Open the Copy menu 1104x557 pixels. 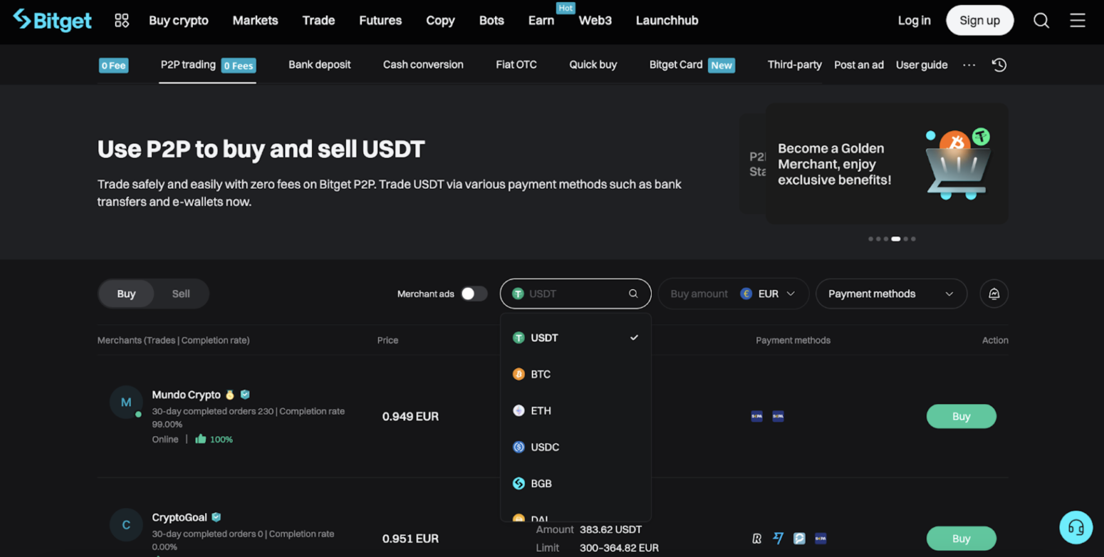coord(440,21)
